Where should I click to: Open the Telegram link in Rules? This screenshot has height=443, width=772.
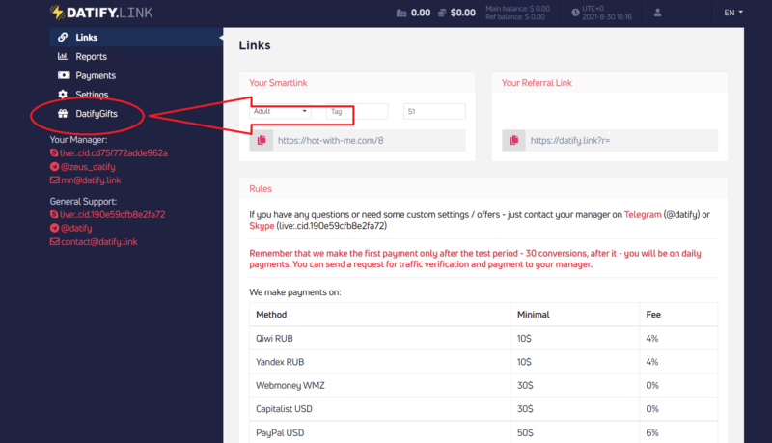(643, 214)
